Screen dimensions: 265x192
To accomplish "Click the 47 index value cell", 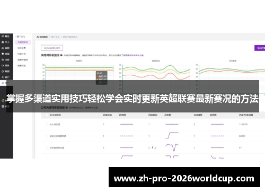I will 240,147.
